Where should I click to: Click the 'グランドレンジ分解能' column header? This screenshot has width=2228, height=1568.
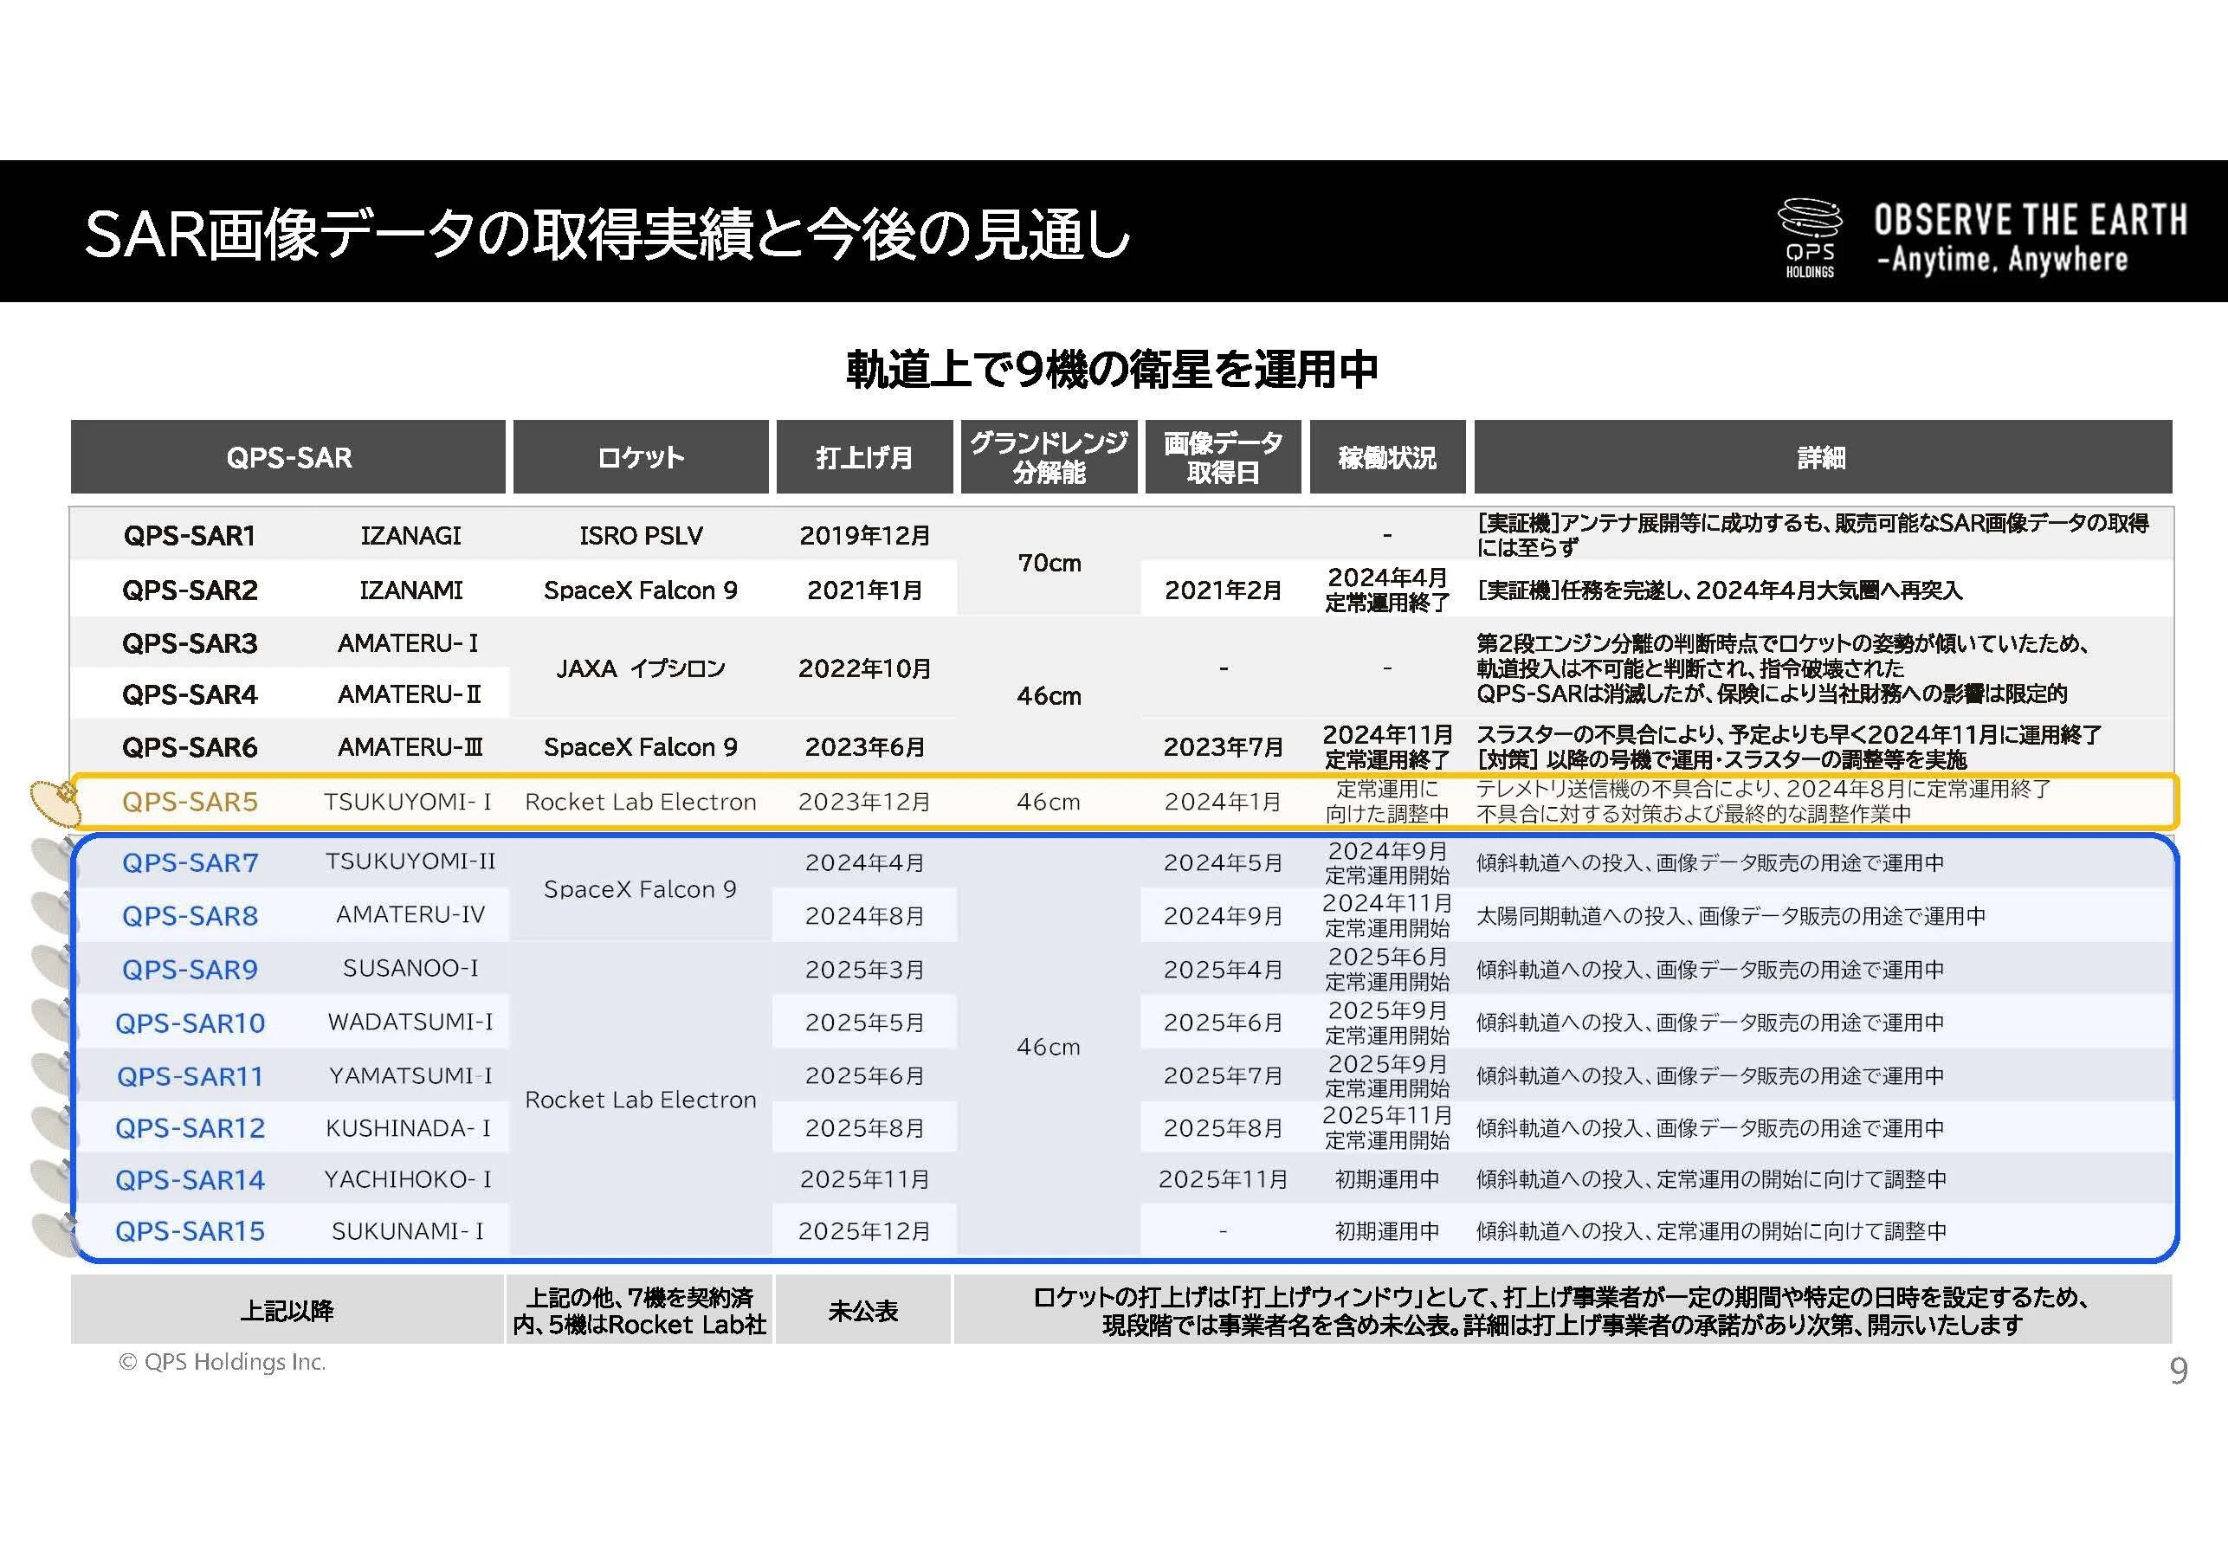(x=1049, y=457)
